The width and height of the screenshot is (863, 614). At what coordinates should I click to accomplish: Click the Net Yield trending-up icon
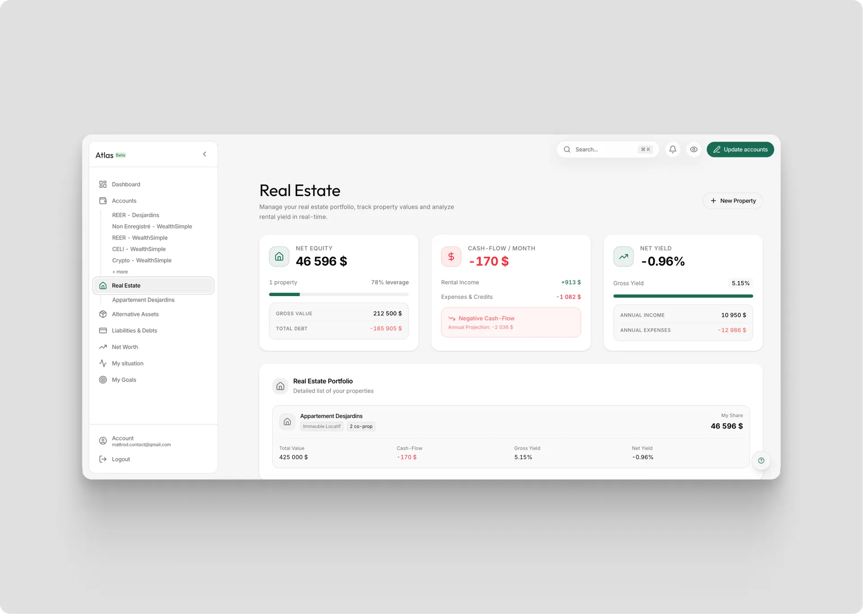click(x=623, y=257)
